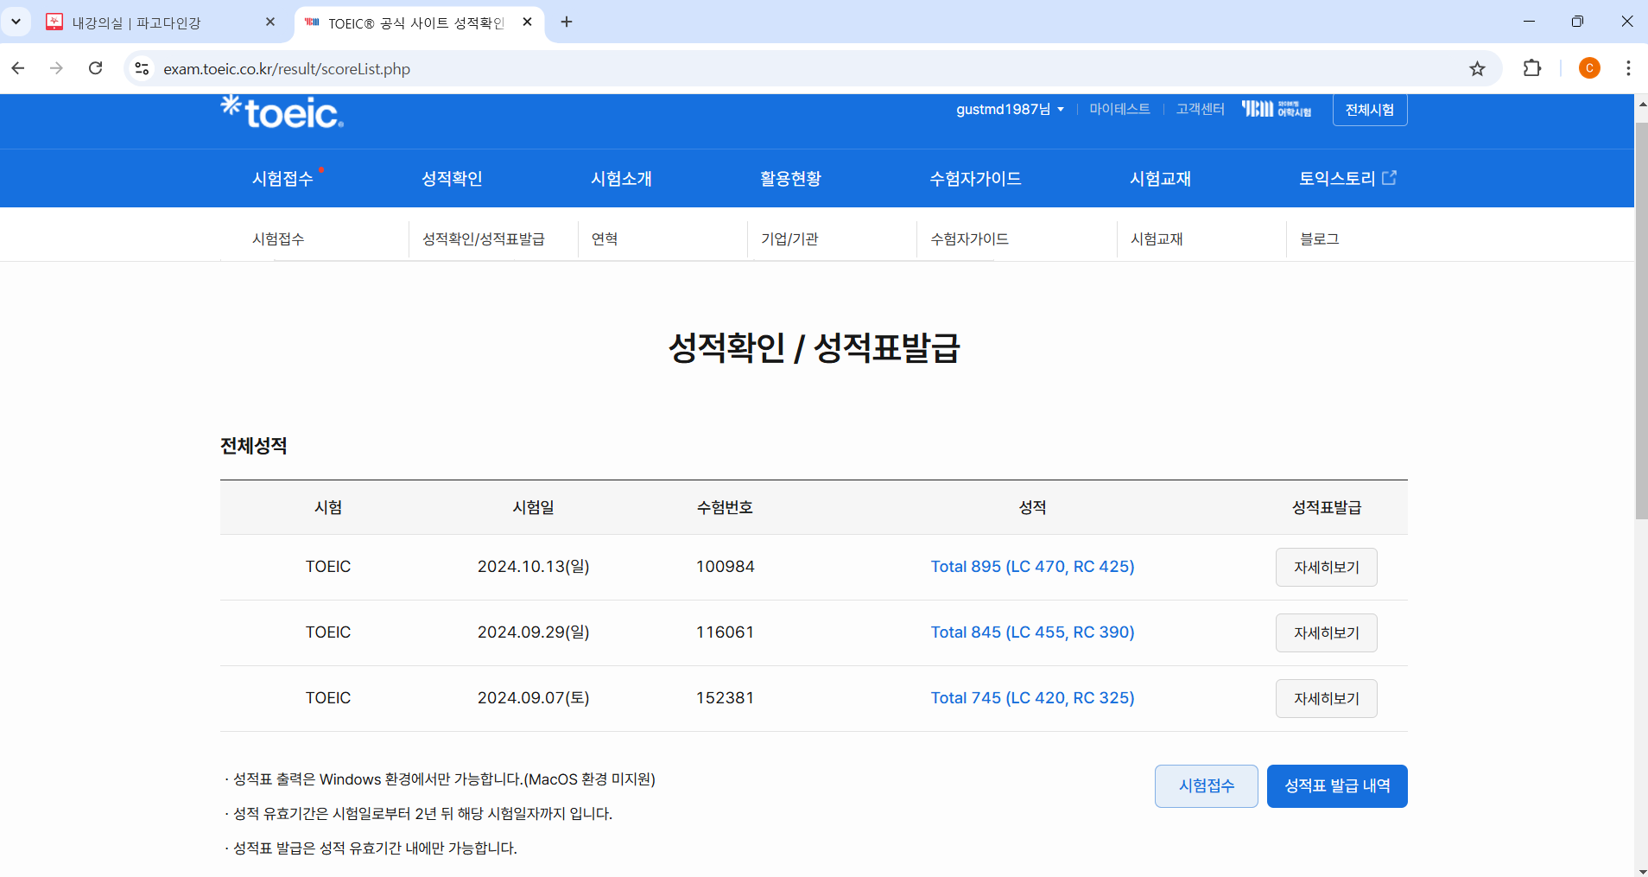The width and height of the screenshot is (1648, 877).
Task: Bookmark this page with the star icon
Action: click(1477, 68)
